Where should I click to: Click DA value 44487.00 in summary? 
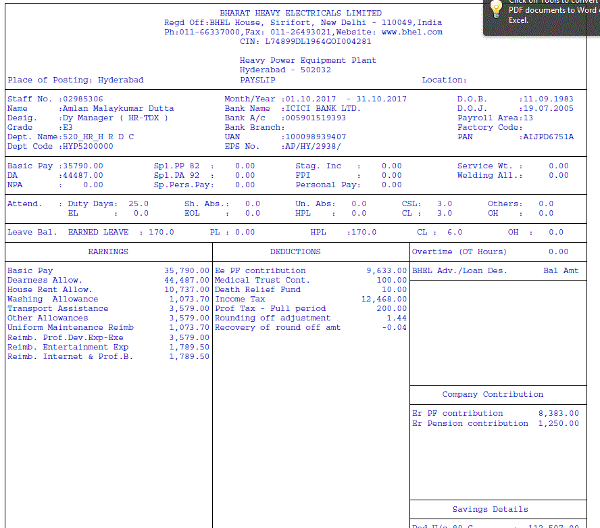point(82,175)
